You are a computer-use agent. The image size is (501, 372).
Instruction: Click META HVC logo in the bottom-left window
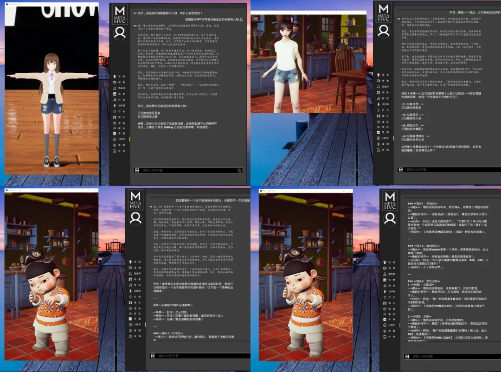(x=135, y=200)
